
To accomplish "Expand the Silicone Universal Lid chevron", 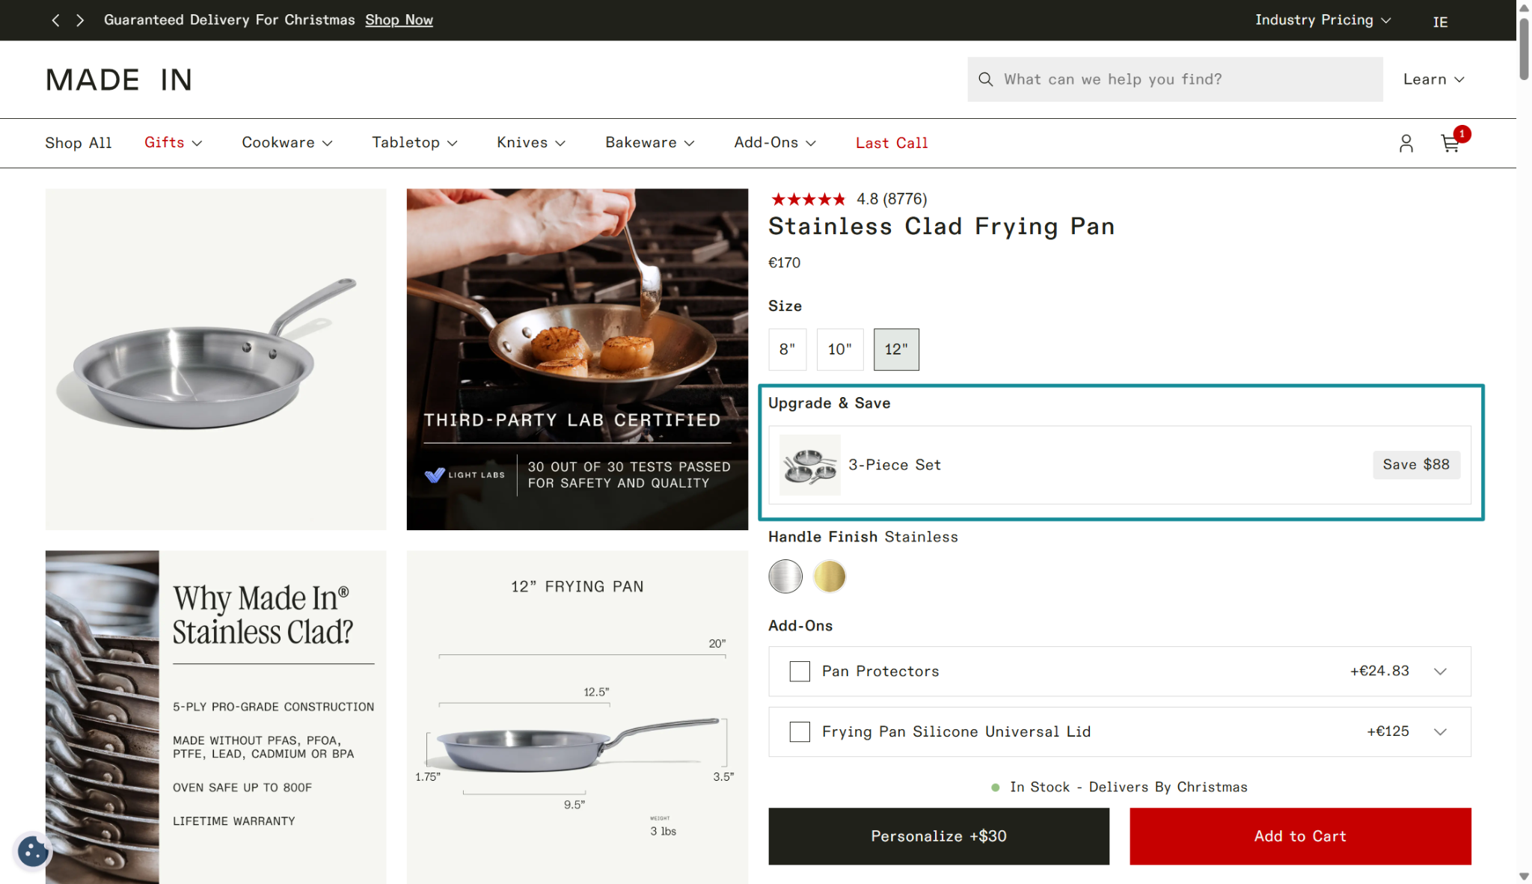I will click(1440, 731).
